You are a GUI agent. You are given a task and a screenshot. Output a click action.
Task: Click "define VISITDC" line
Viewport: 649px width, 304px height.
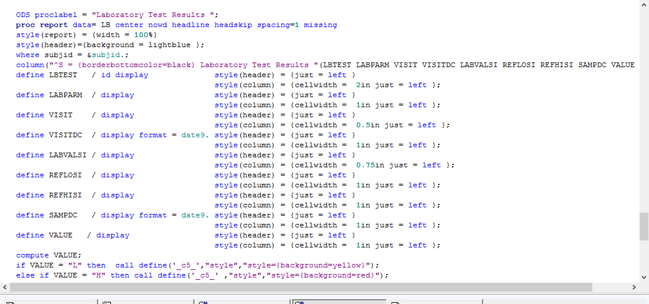tap(49, 135)
